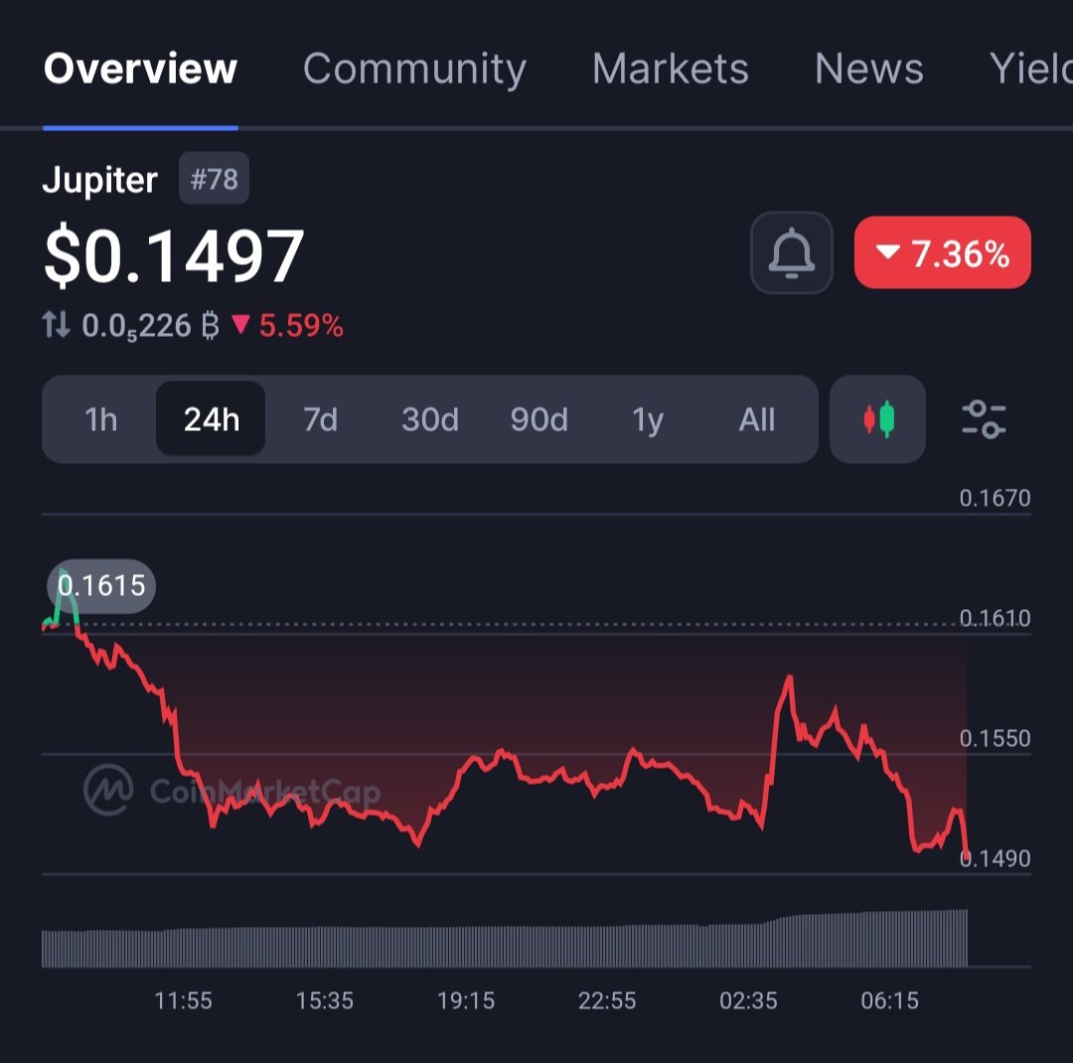Open chart settings sliders icon

(x=984, y=419)
